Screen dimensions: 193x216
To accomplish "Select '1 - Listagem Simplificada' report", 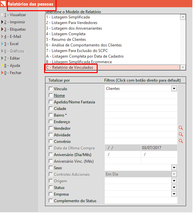I will [x=113, y=17].
